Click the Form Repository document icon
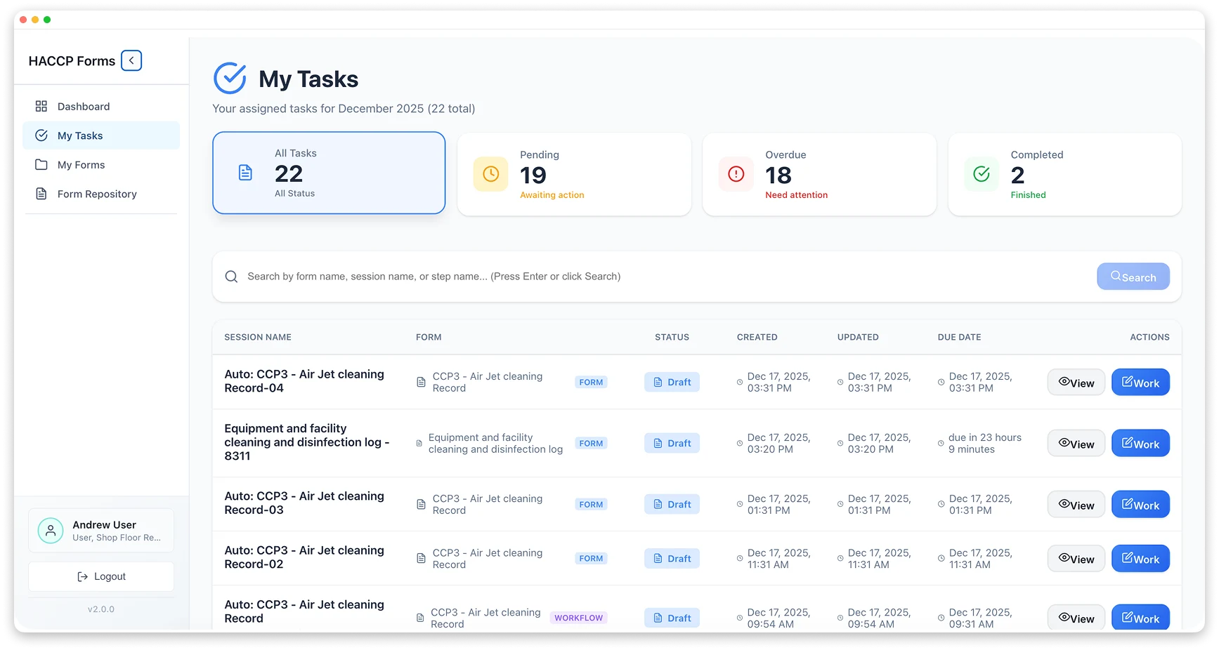The image size is (1219, 650). click(42, 194)
